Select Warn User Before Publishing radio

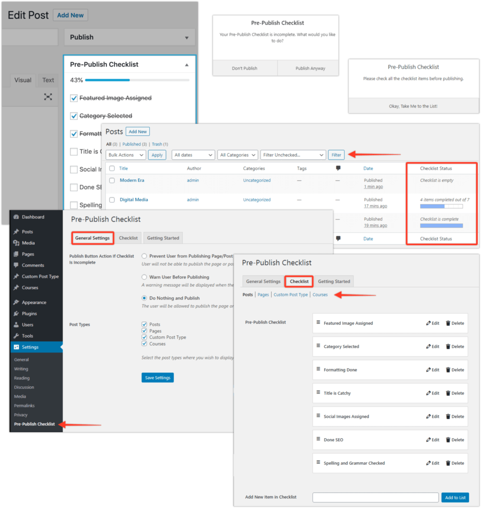pos(144,277)
